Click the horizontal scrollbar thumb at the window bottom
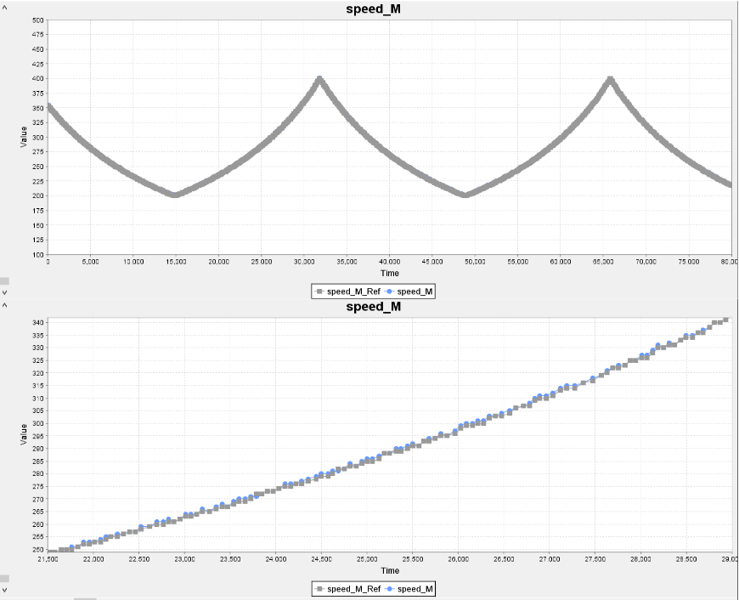 pos(85,598)
